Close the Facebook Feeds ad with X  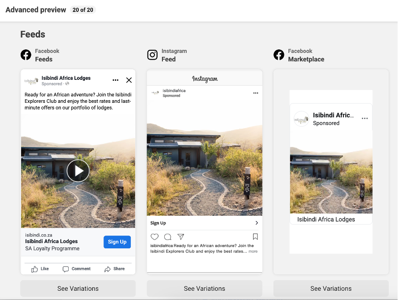129,80
